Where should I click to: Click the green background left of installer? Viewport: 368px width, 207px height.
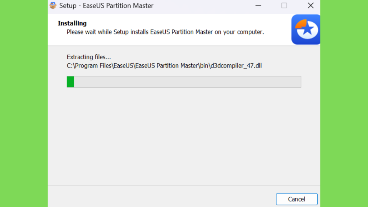(x=24, y=103)
